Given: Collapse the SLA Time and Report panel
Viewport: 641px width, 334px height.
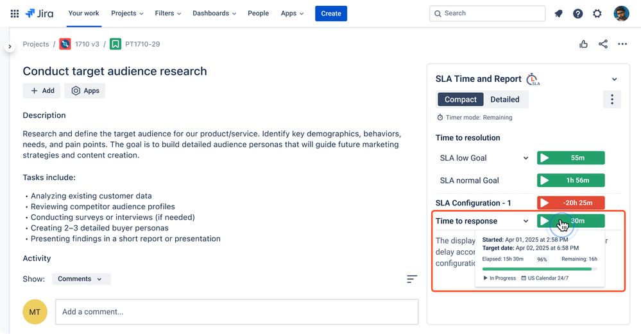Looking at the screenshot, I should coord(615,79).
